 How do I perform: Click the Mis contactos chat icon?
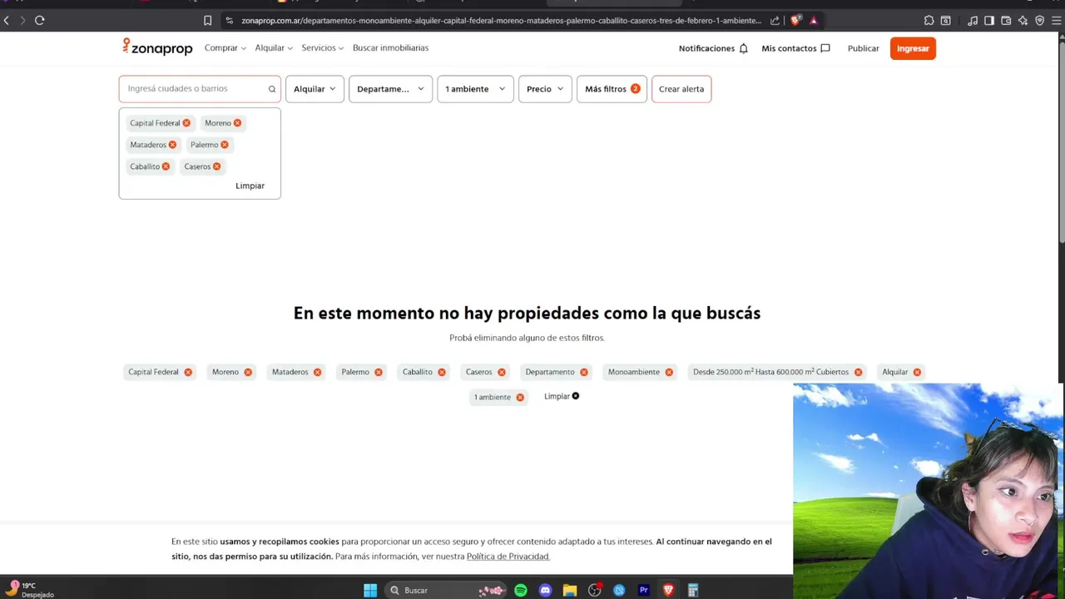tap(825, 48)
